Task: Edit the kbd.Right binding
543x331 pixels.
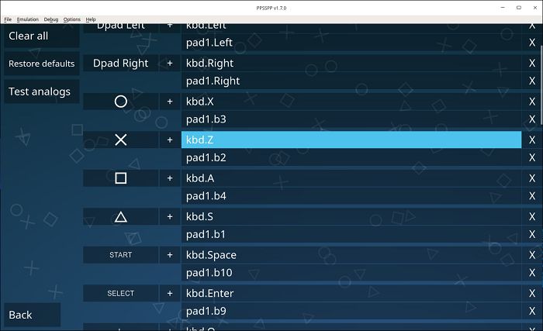Action: pos(351,63)
